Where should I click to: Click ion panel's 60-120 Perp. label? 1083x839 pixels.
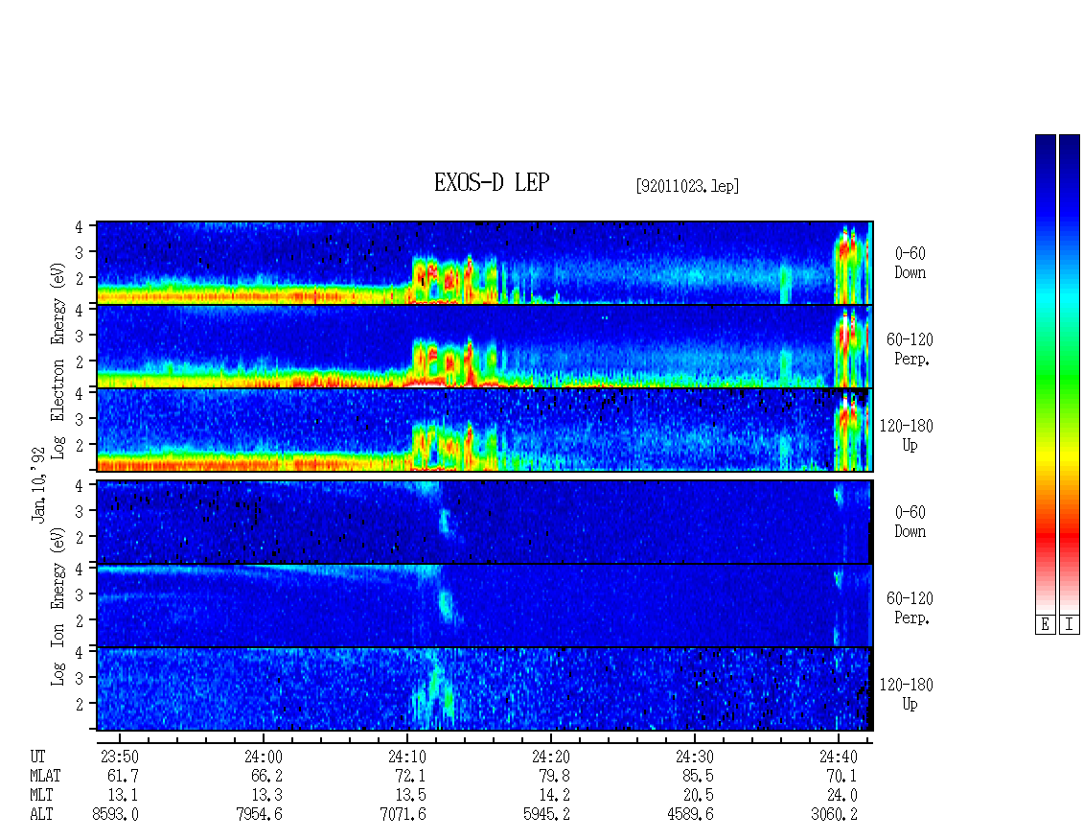coord(910,608)
